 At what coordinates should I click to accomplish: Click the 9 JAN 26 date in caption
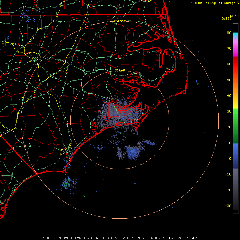click(x=173, y=238)
